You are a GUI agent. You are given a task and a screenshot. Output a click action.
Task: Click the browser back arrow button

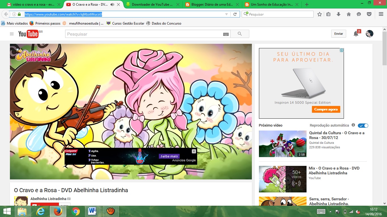[6, 14]
